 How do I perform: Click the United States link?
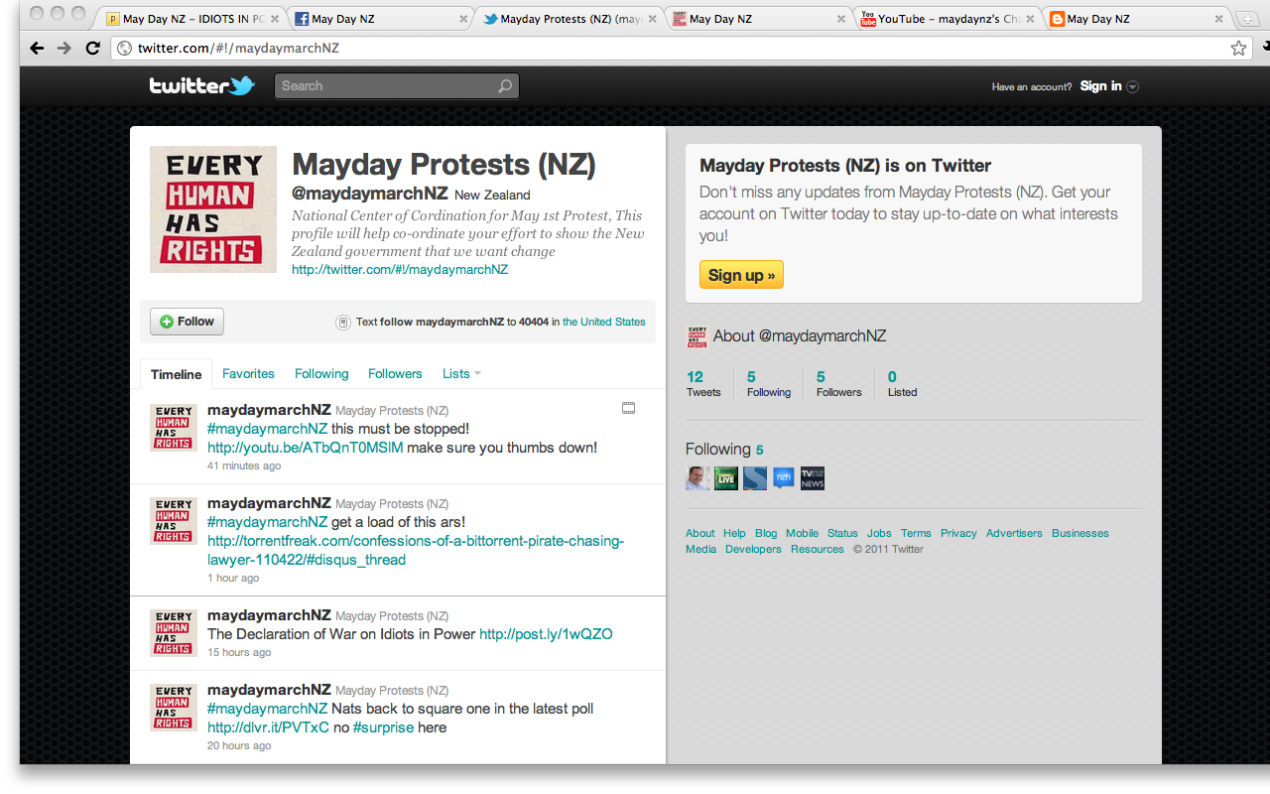point(604,322)
